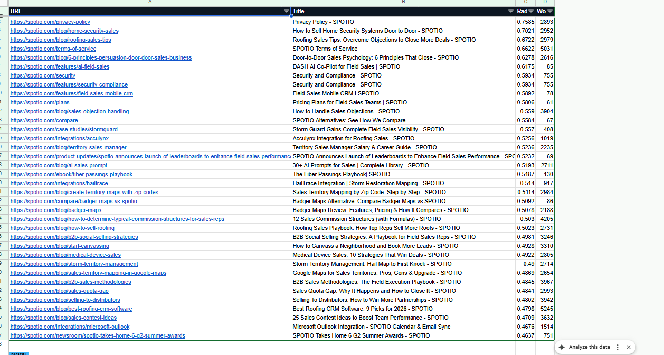Screen dimensions: 664x355
Task: Open the product-updates leaderboards launch link
Action: pos(150,156)
